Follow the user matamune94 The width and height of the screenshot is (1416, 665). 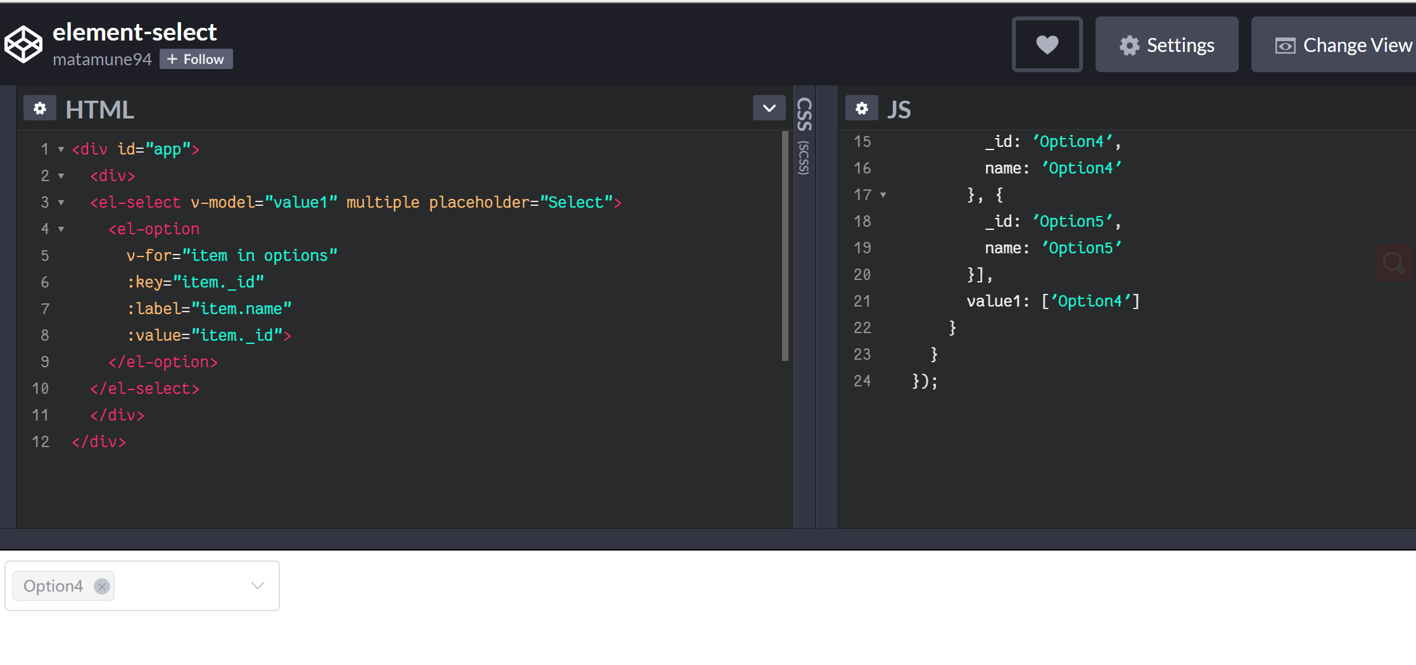[196, 59]
